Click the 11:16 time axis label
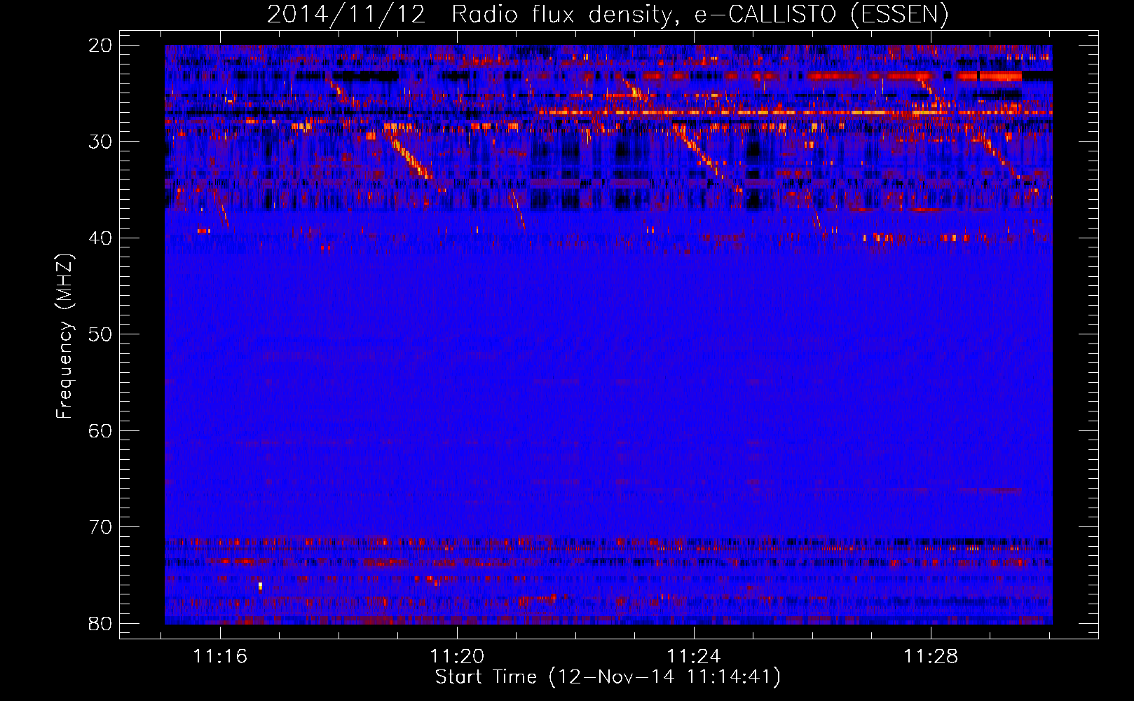The image size is (1134, 701). point(221,657)
